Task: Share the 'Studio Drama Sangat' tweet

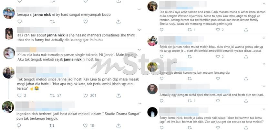Action: coord(118,125)
